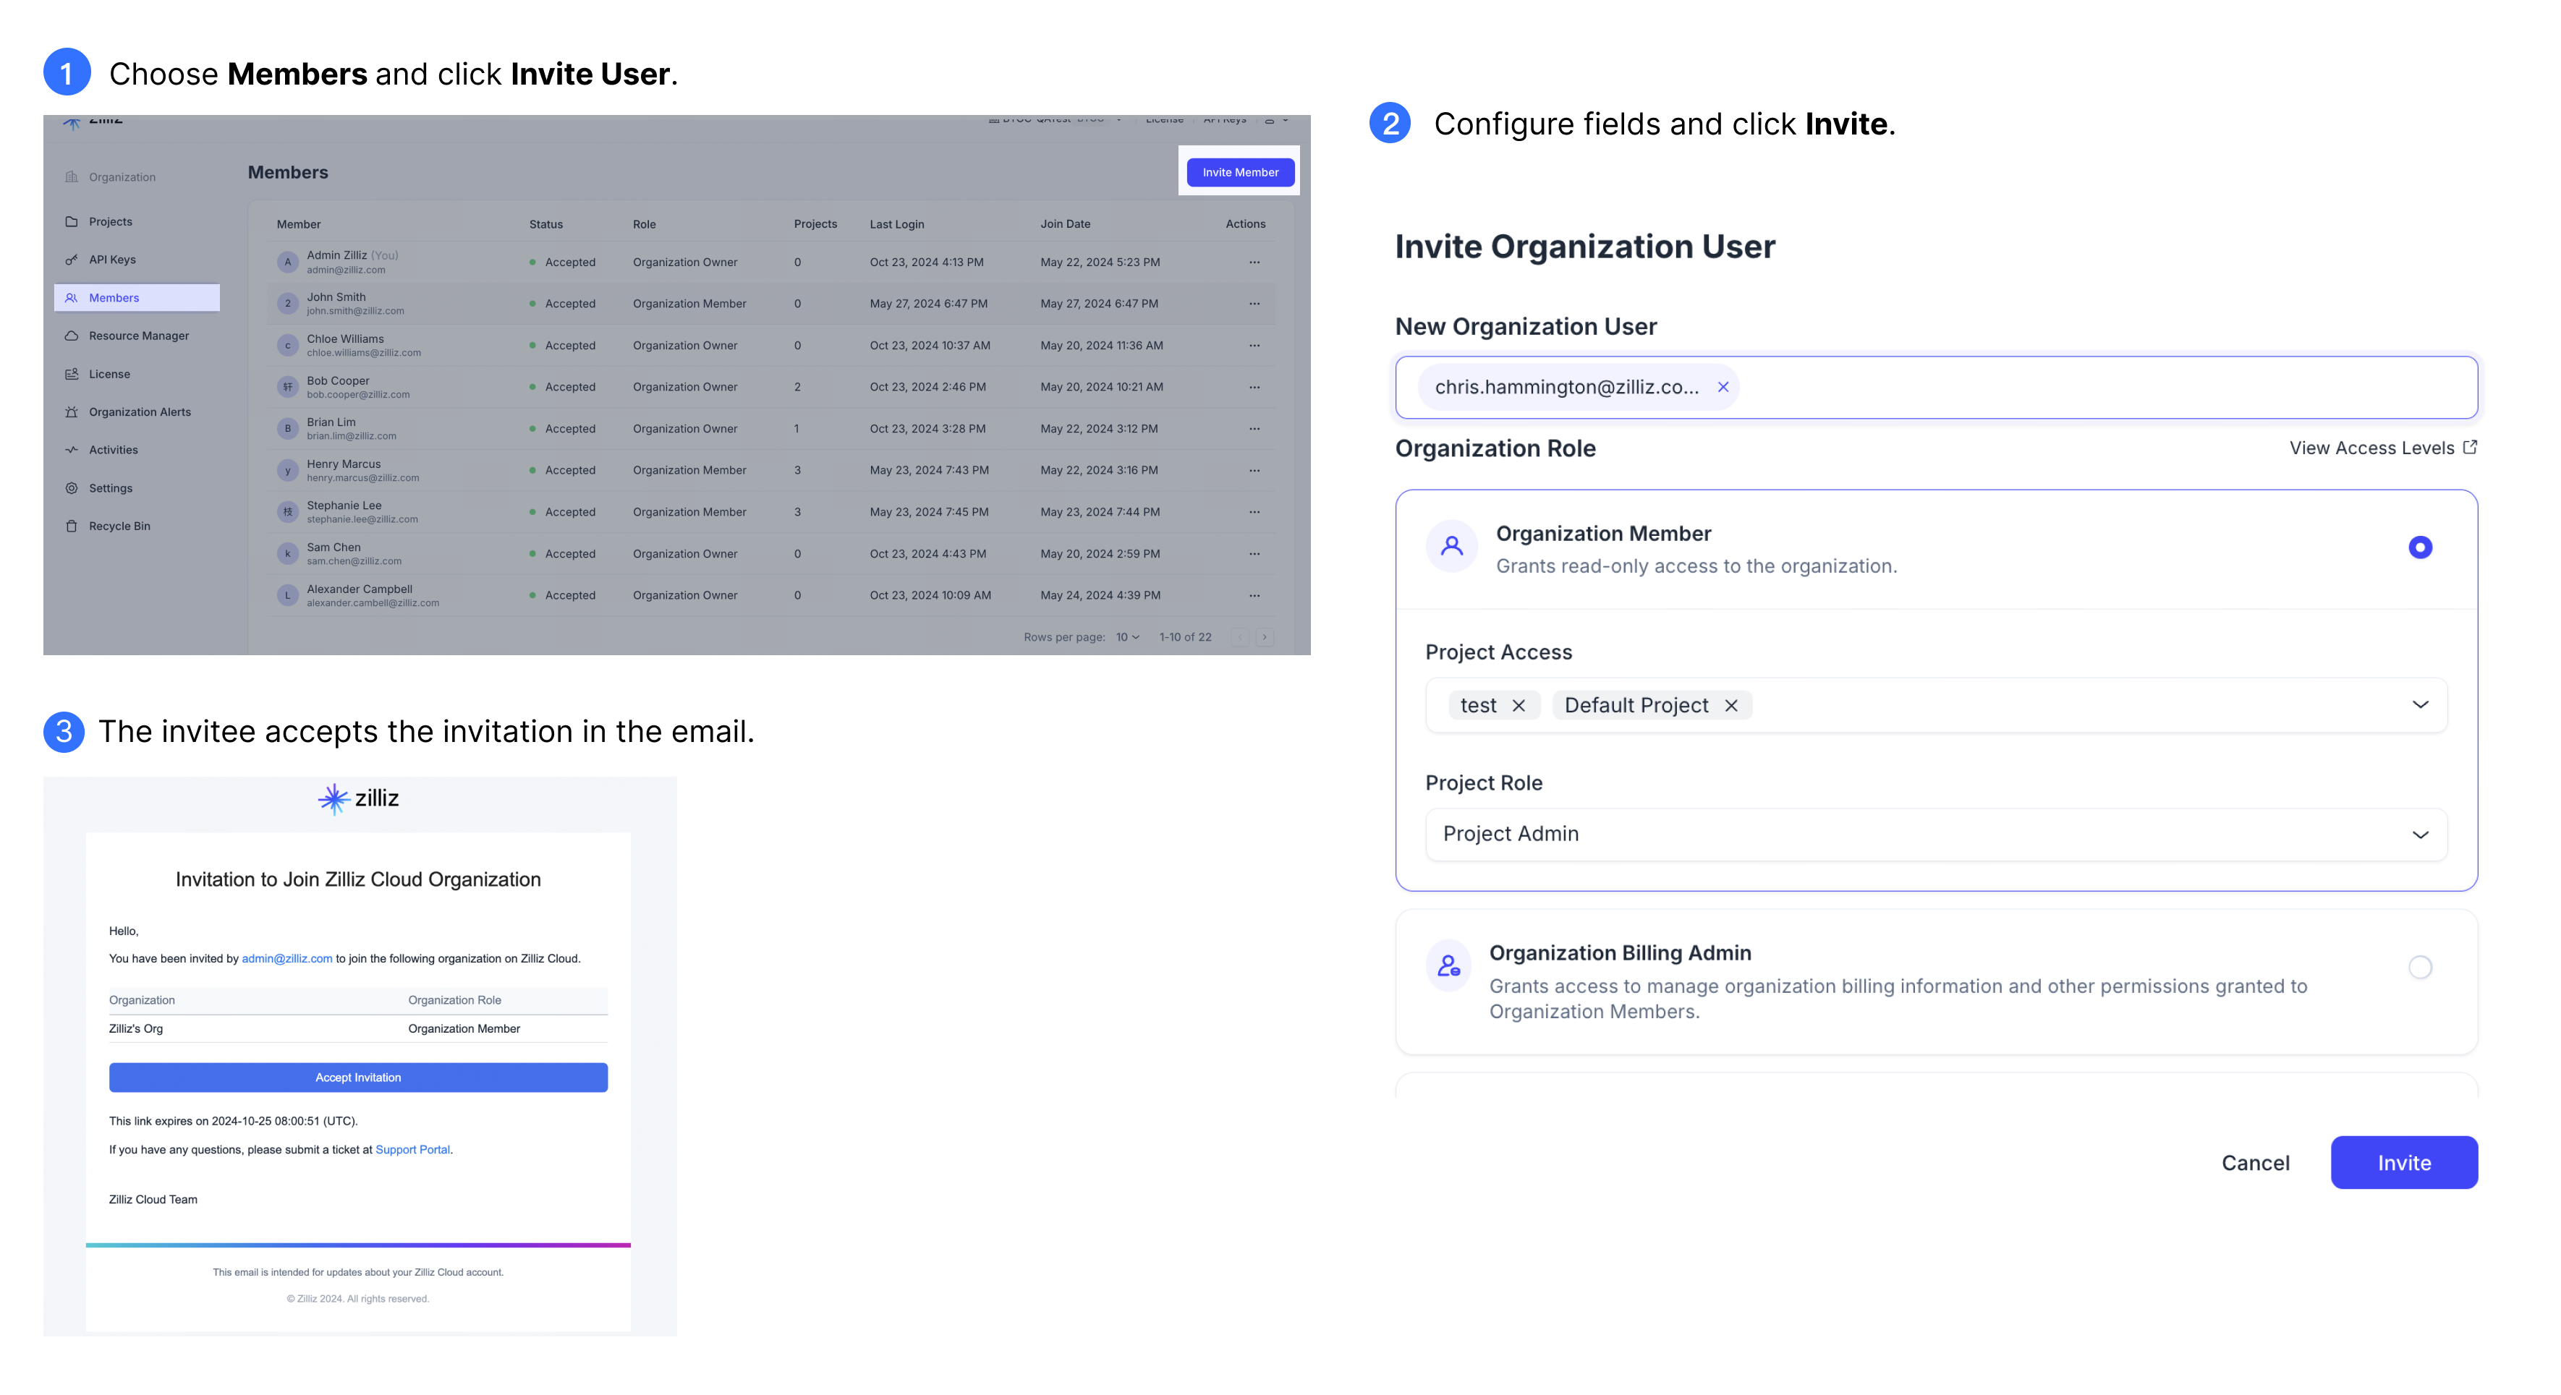Click the Settings menu item
Image resolution: width=2561 pixels, height=1395 pixels.
pos(110,486)
